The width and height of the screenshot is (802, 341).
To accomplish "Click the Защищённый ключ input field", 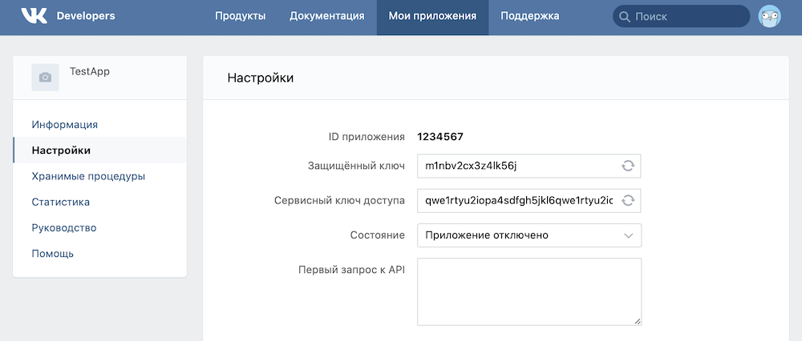I will pos(529,166).
